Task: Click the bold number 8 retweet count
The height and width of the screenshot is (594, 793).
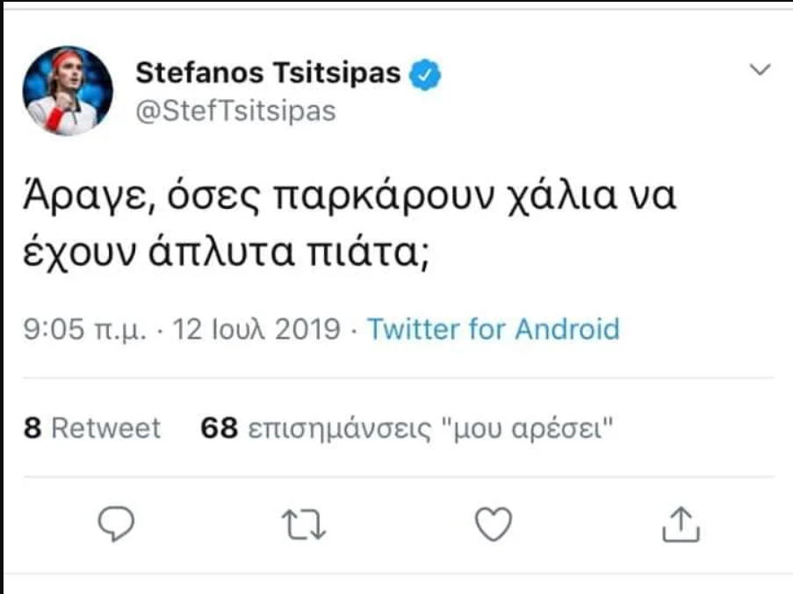Action: 32,428
